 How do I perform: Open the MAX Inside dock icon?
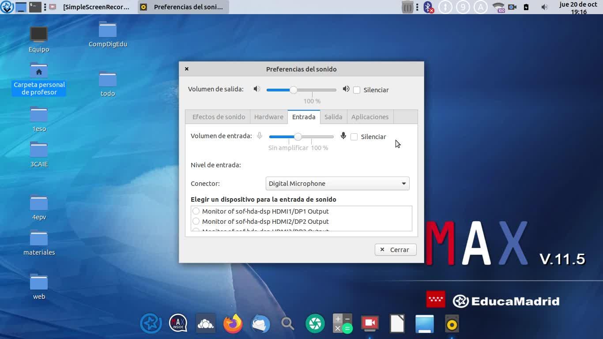tap(178, 324)
